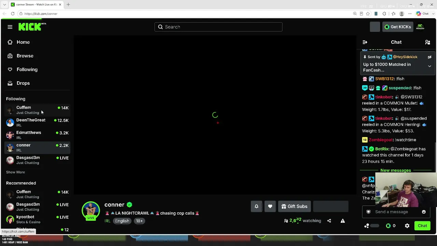The height and width of the screenshot is (246, 437).
Task: Open kyootbot's Slots & Casino channel
Action: click(38, 219)
